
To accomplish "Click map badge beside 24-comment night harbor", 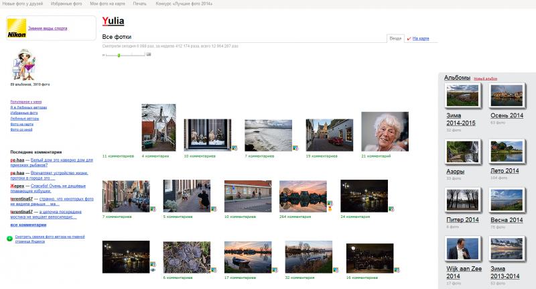I will tap(391, 209).
